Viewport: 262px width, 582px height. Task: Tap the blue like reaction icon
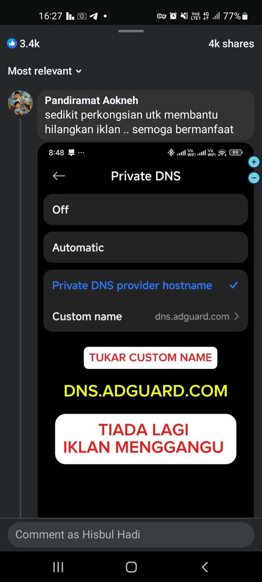coord(12,44)
